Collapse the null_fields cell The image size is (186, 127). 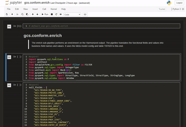point(9,85)
